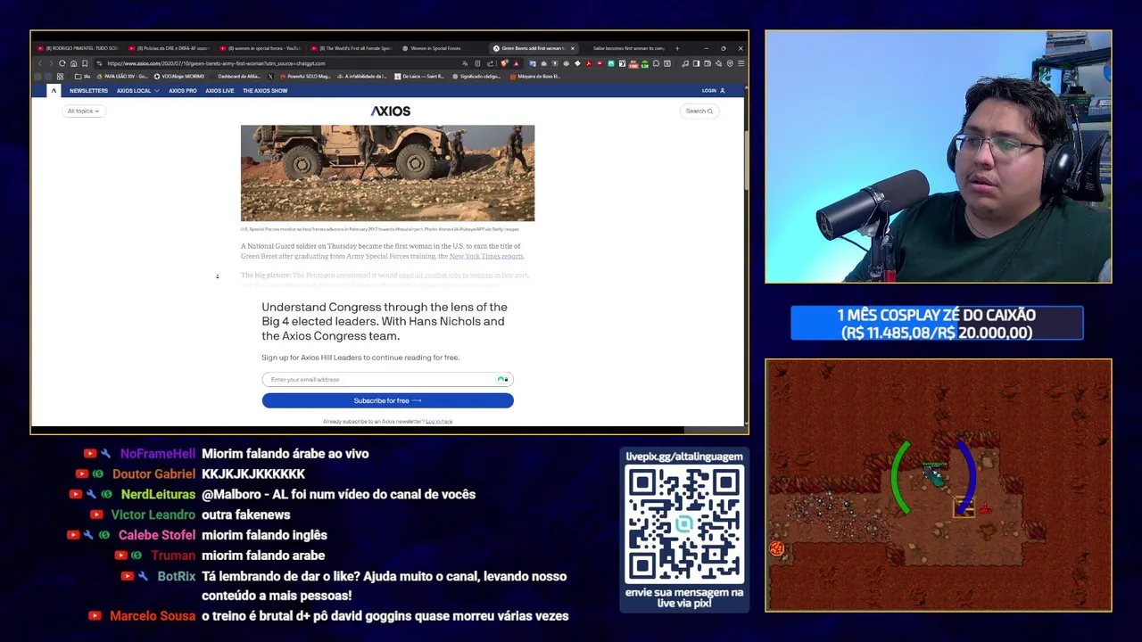This screenshot has height=642, width=1142.
Task: Open the 'opens all combat jobs to women' link
Action: pyautogui.click(x=445, y=276)
